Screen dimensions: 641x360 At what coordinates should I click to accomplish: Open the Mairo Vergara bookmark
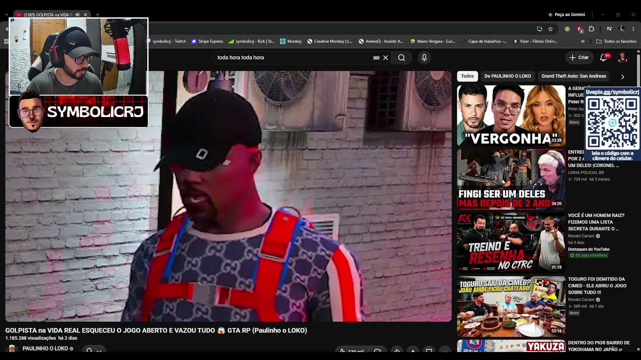pyautogui.click(x=433, y=41)
